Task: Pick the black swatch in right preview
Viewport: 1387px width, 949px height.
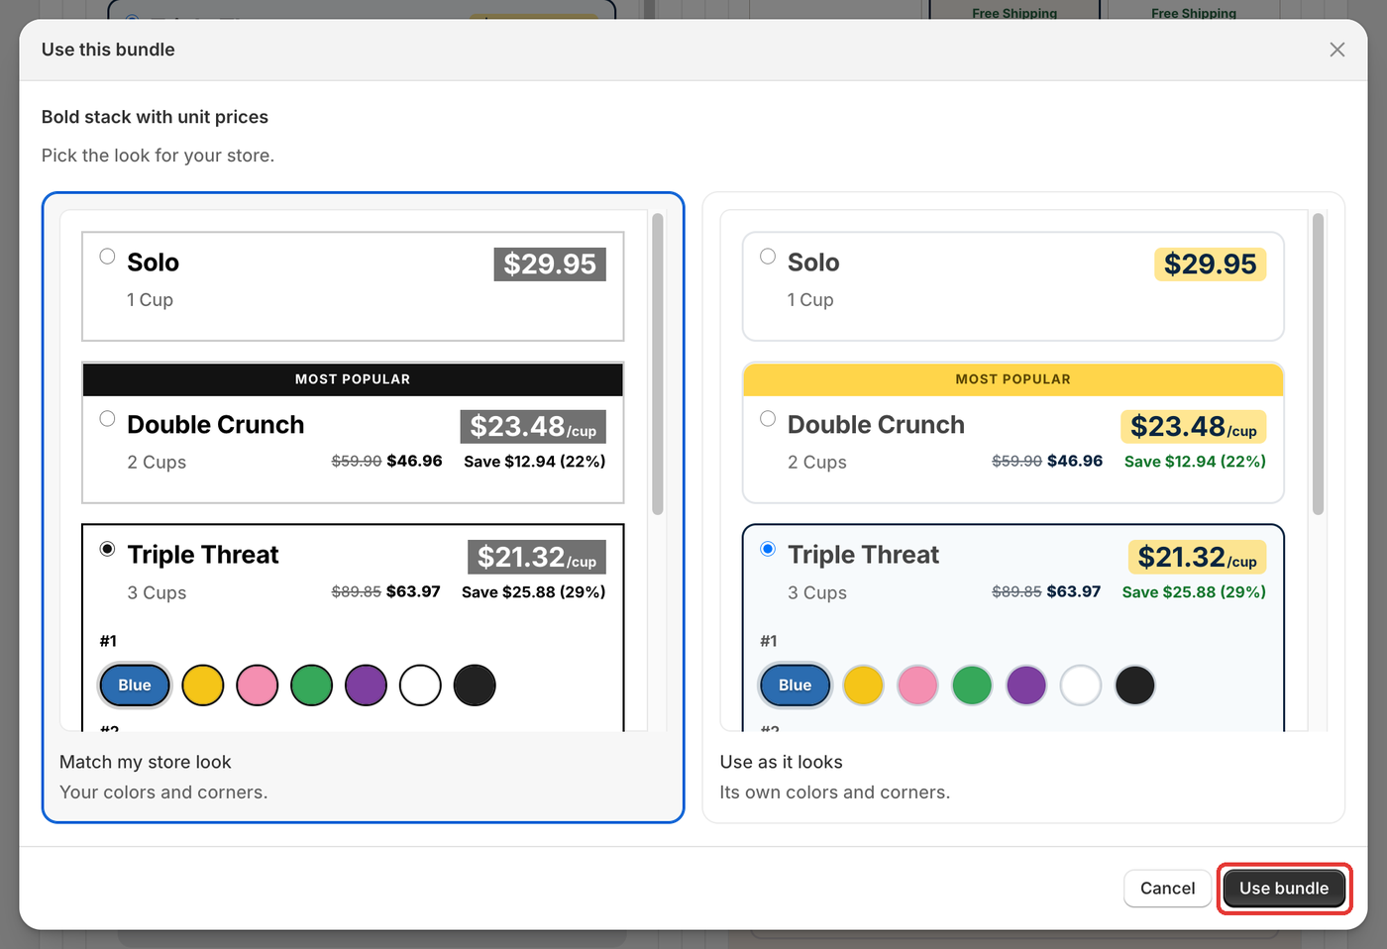Action: click(x=1135, y=685)
